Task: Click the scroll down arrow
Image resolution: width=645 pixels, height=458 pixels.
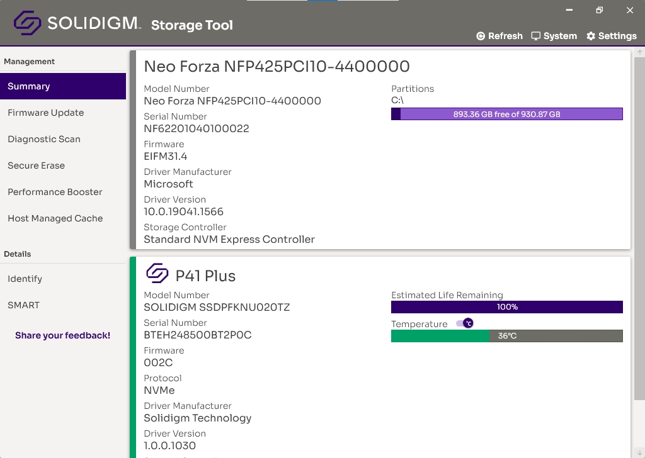Action: (x=640, y=453)
